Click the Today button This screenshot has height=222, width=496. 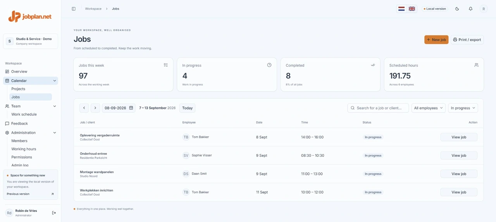pyautogui.click(x=187, y=108)
